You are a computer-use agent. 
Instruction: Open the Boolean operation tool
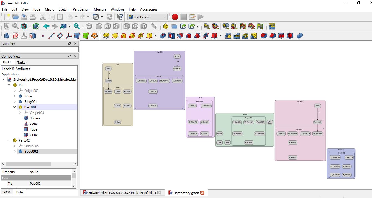point(299,36)
